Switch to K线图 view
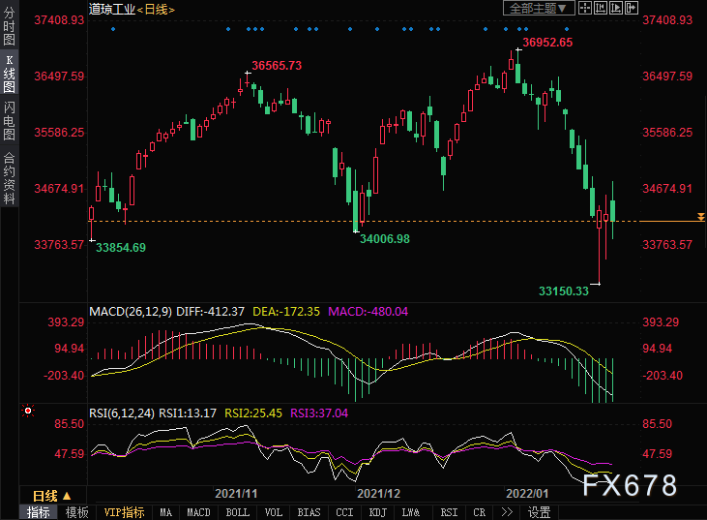This screenshot has width=707, height=520. 9,74
